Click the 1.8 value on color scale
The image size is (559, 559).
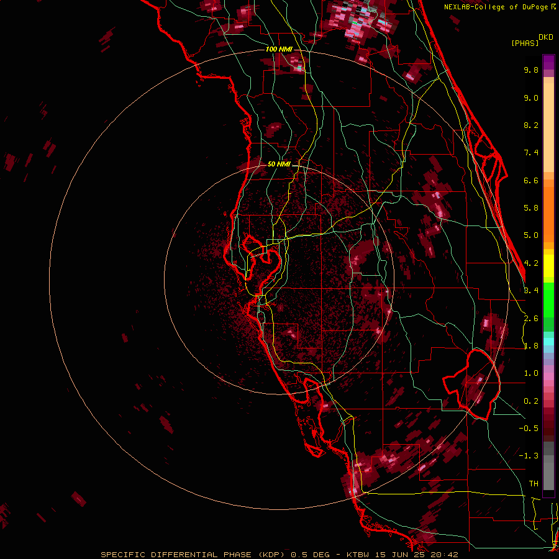pyautogui.click(x=531, y=346)
